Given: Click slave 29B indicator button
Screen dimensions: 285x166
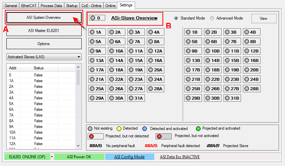Looking at the screenshot, I should pyautogui.click(x=193, y=98).
